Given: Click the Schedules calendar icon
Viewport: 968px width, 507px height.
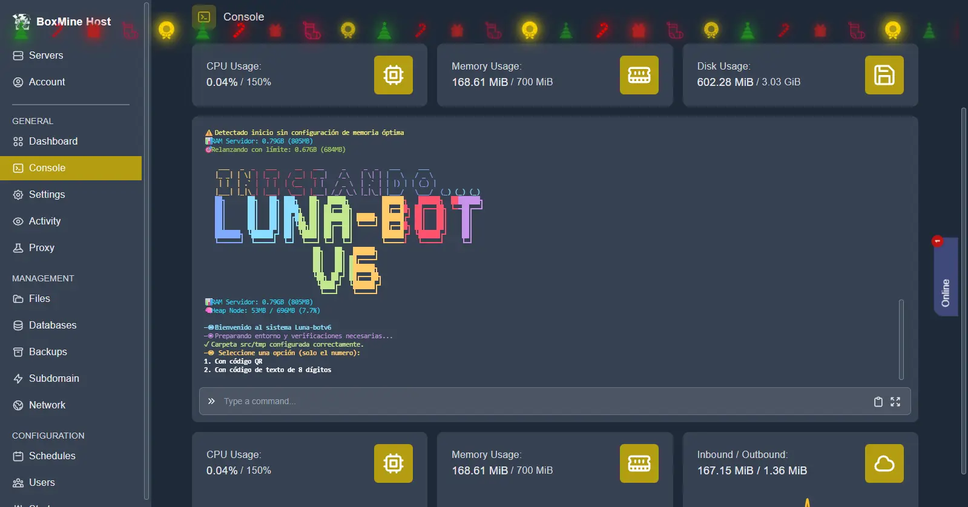Looking at the screenshot, I should point(18,456).
